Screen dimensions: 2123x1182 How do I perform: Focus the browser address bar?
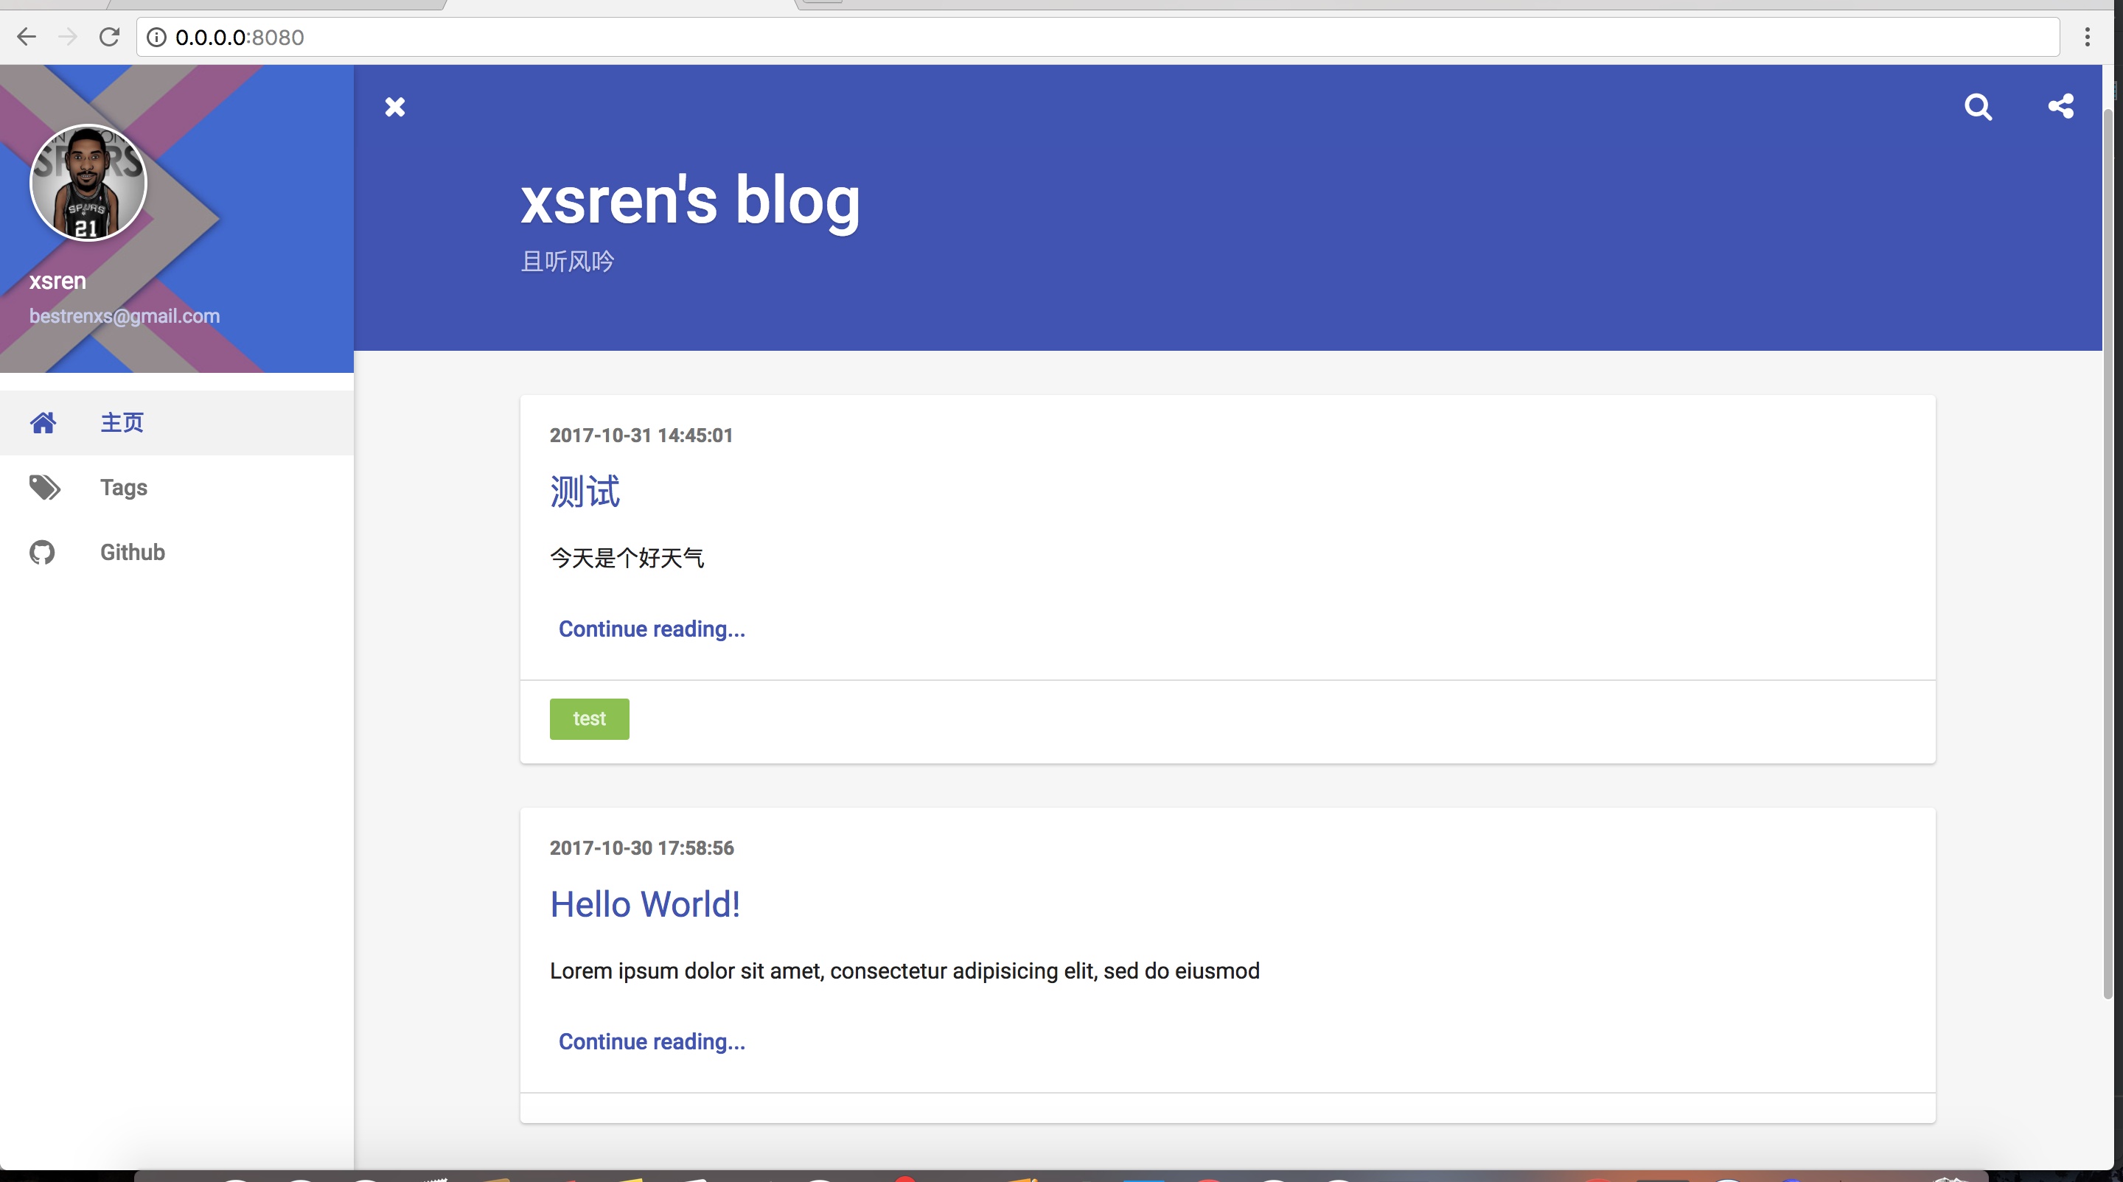coord(1071,38)
